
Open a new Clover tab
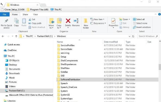44,5
